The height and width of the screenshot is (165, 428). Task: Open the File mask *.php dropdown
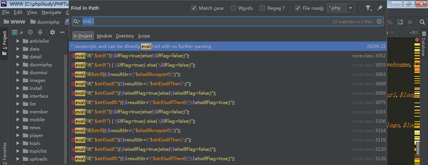(x=350, y=8)
